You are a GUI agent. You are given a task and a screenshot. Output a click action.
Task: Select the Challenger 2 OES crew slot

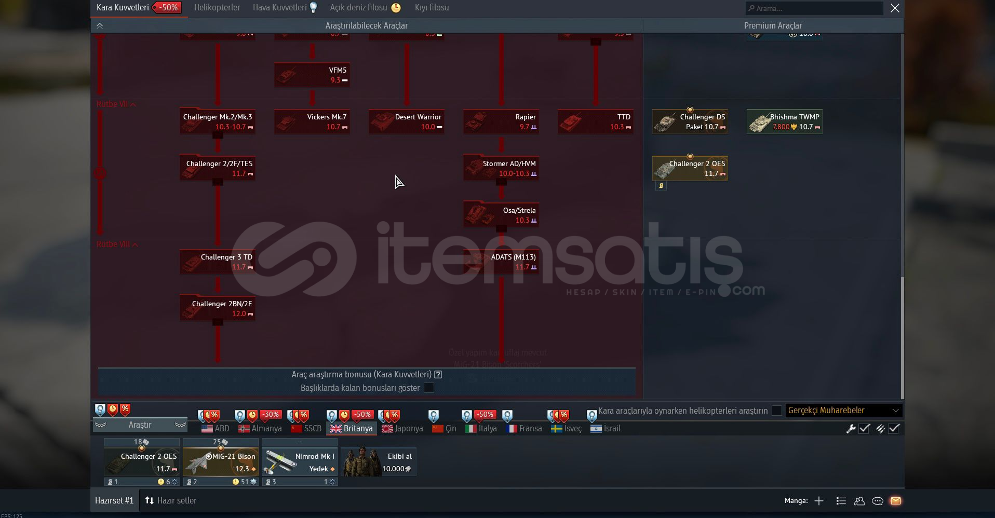click(x=142, y=462)
